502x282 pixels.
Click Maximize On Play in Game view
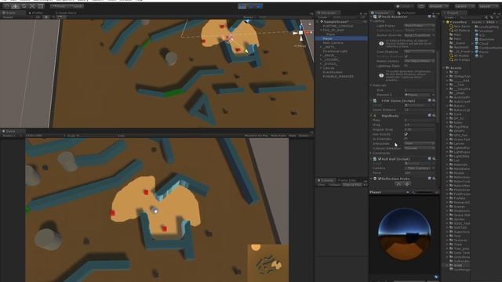256,136
